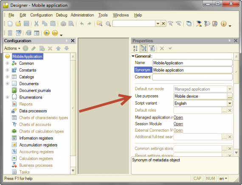Open the Edit menu
This screenshot has width=242, height=185.
click(23, 15)
